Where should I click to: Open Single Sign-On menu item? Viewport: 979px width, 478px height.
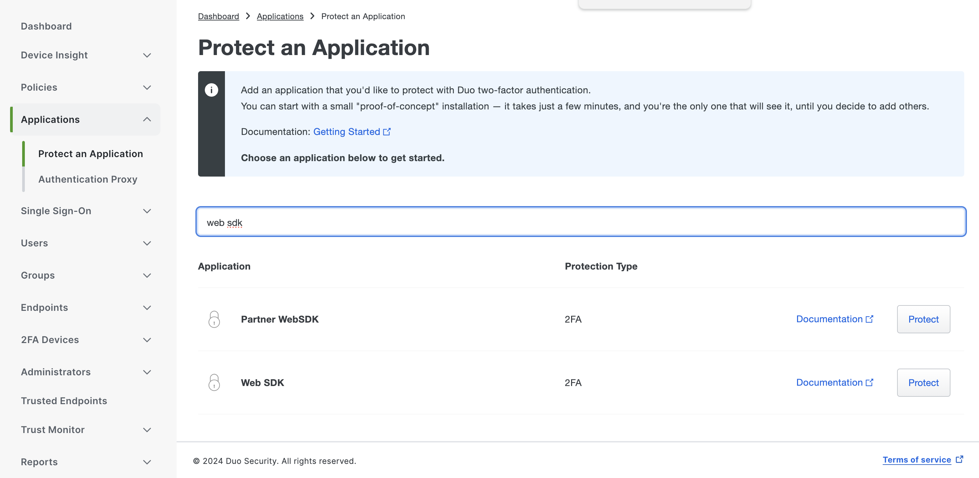(x=56, y=211)
